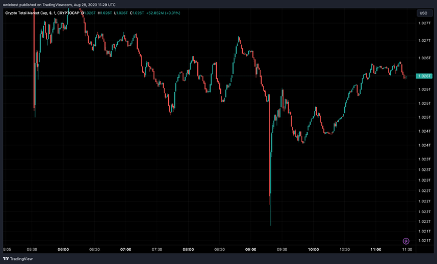Click the 08:00 time axis label
Viewport: 437px width, 264px height.
click(x=188, y=249)
